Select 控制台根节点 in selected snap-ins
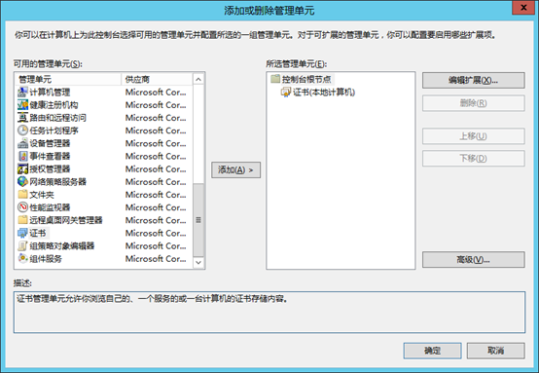This screenshot has width=539, height=373. 305,79
